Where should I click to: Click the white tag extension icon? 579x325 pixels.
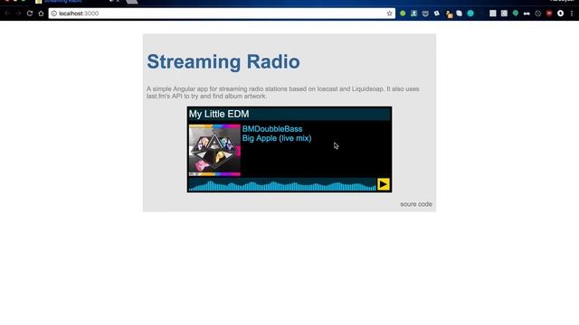coord(437,14)
